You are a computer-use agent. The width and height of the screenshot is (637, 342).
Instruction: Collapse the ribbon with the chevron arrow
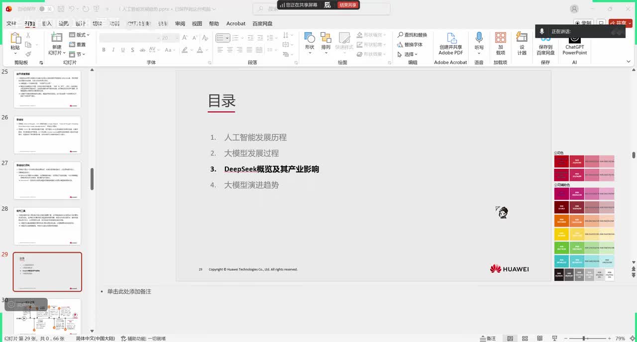coord(630,62)
